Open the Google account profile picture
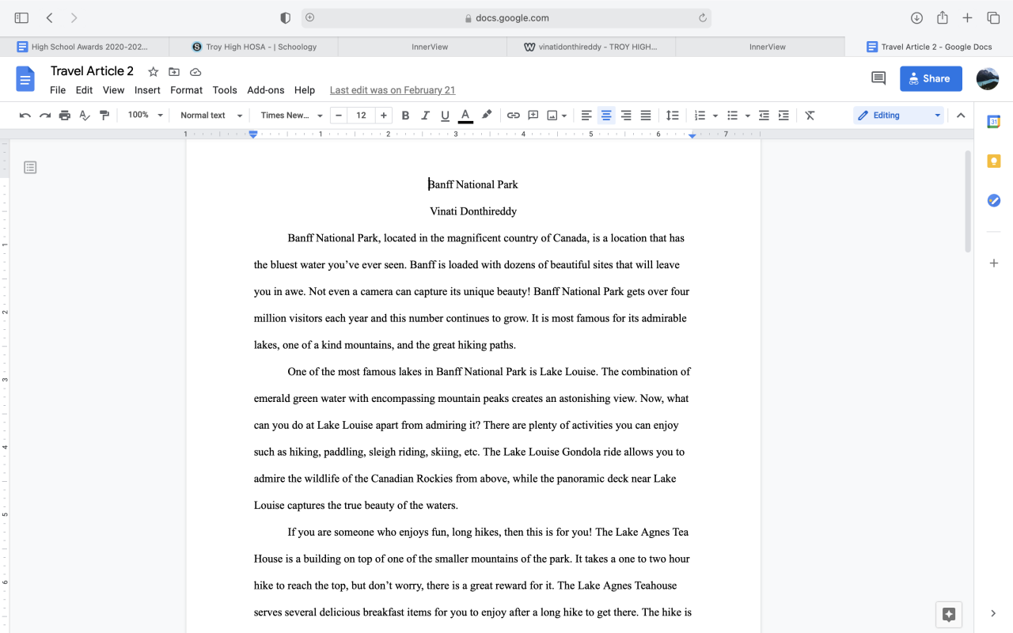Viewport: 1013px width, 633px height. (988, 78)
